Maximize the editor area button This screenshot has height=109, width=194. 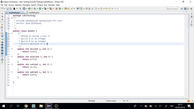pyautogui.click(x=187, y=12)
